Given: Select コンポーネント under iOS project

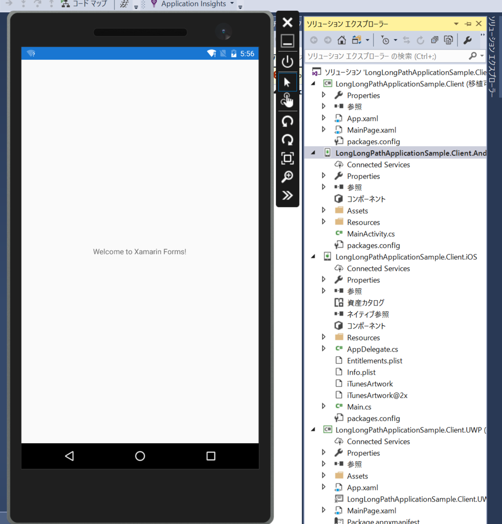Looking at the screenshot, I should 366,326.
